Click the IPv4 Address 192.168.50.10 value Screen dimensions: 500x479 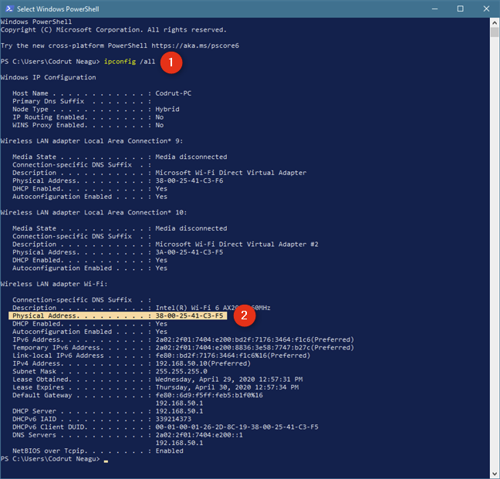[x=203, y=363]
